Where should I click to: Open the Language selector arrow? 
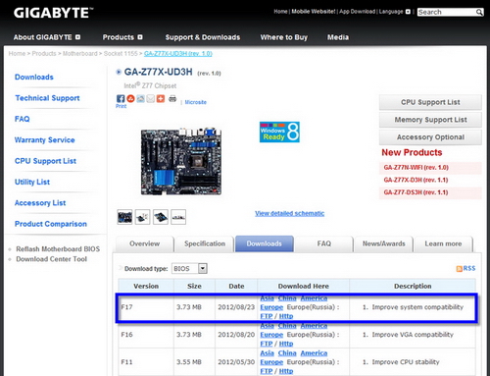[x=408, y=12]
